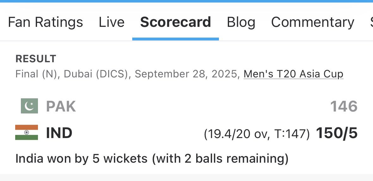Click the overs and target text (19.4/20 ov, T:147)
This screenshot has width=373, height=181.
tap(257, 134)
